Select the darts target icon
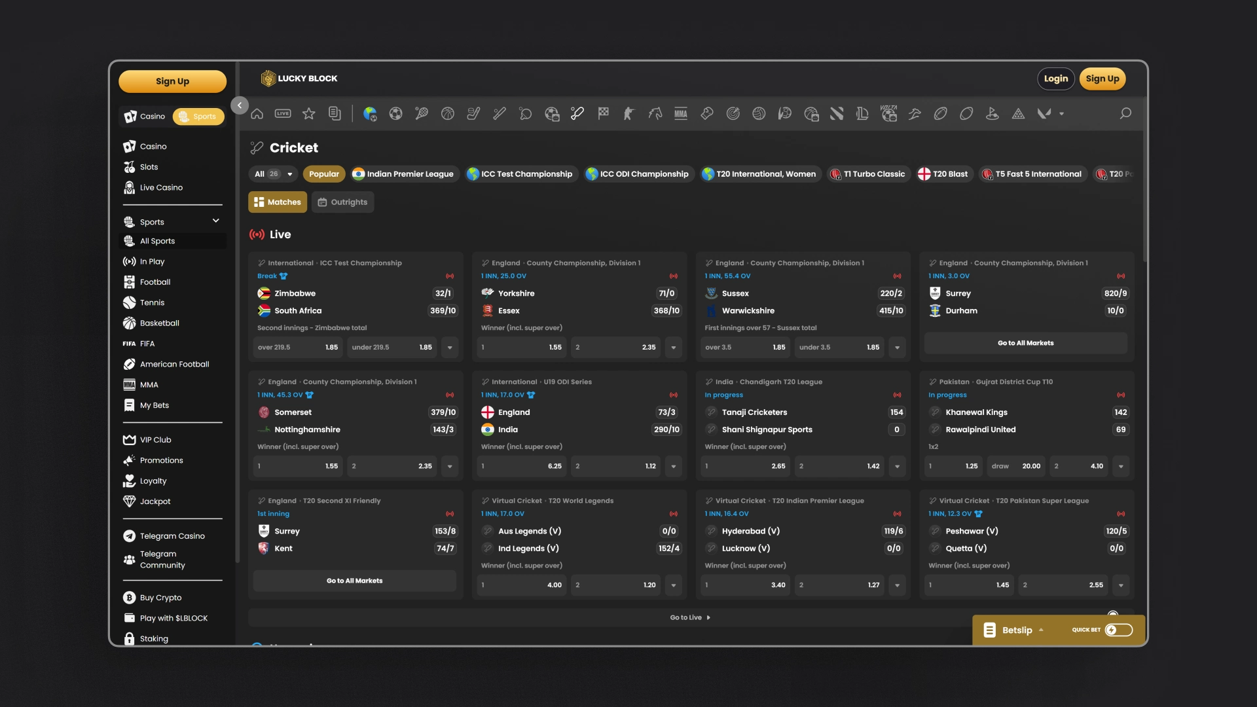The width and height of the screenshot is (1257, 707). point(733,114)
